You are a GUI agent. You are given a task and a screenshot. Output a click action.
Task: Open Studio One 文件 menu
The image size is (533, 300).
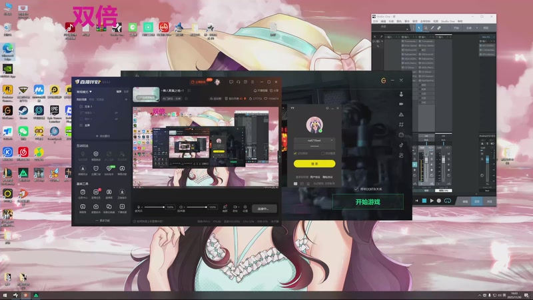point(375,21)
